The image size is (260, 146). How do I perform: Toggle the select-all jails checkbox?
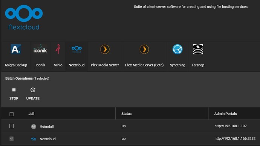[x=11, y=114]
